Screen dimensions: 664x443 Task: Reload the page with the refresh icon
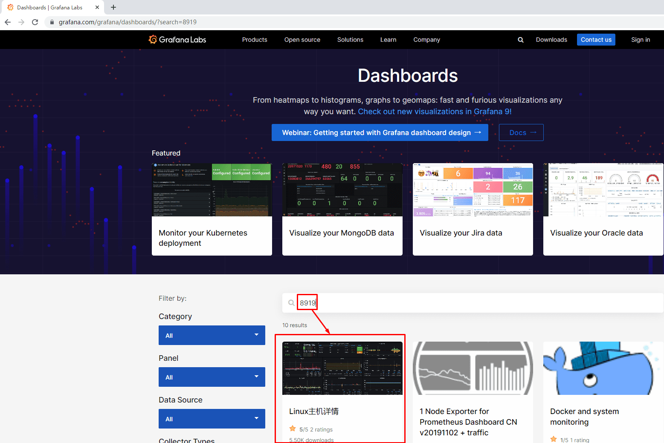point(35,22)
